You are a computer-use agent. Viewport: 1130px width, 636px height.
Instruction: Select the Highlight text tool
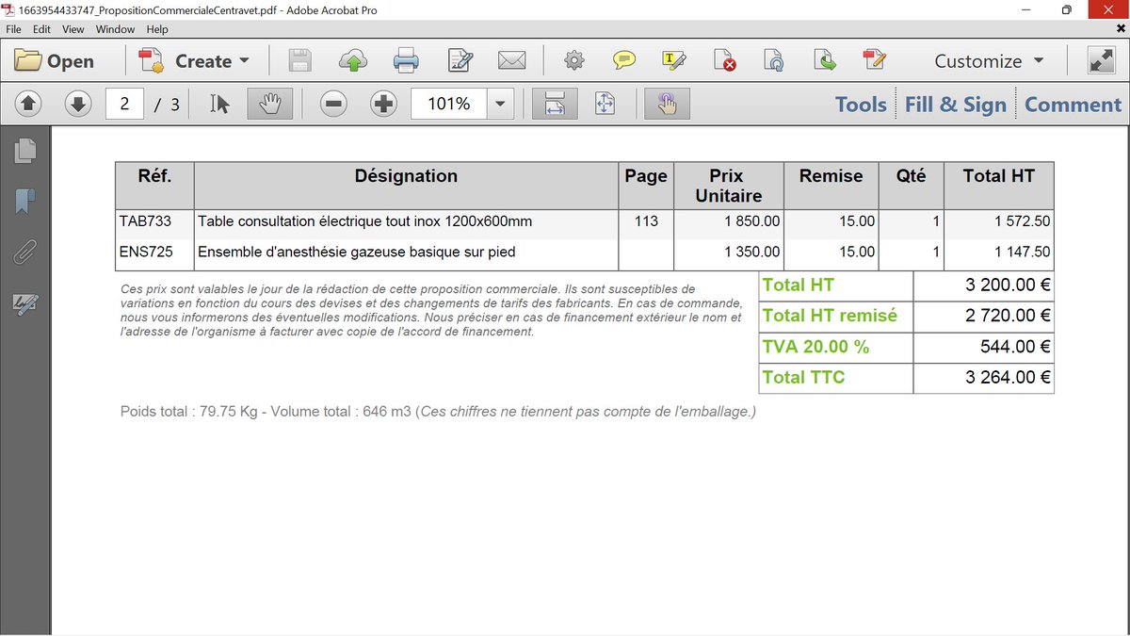coord(674,61)
